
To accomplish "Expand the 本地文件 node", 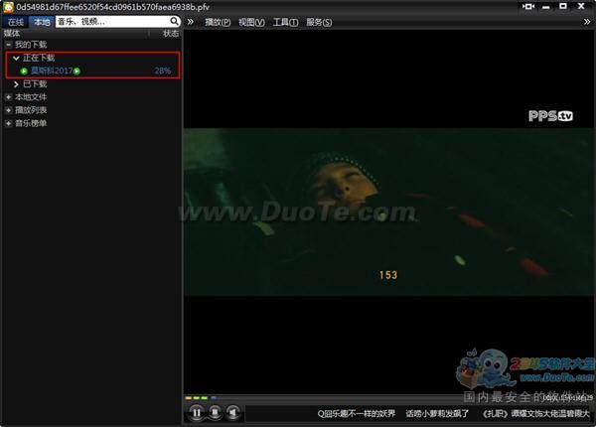I will coord(8,97).
